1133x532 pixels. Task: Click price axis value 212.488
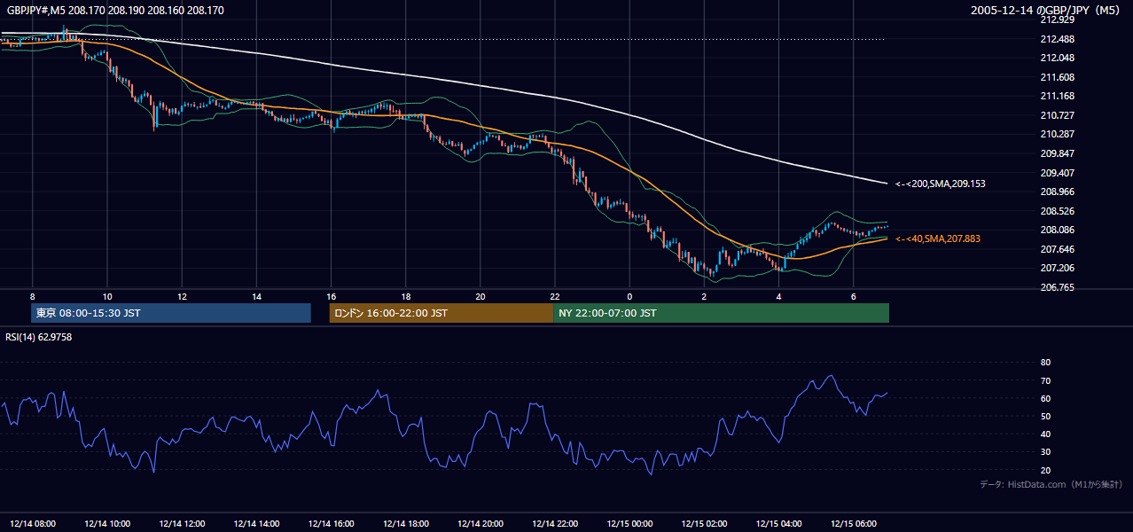click(1057, 39)
